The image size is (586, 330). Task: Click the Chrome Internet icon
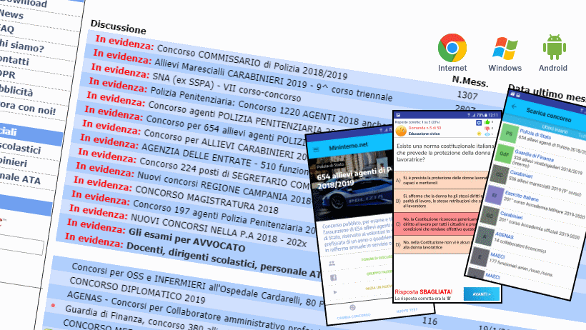(452, 48)
